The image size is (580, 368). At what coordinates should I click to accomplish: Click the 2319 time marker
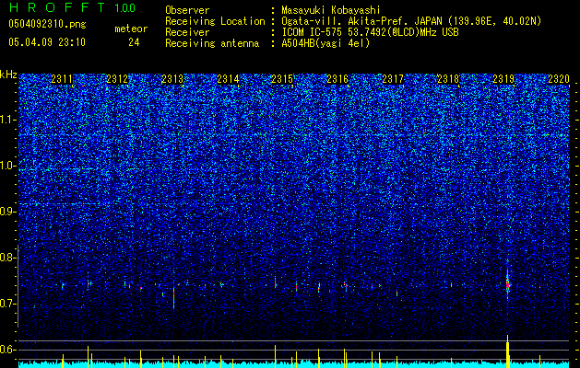click(x=503, y=79)
